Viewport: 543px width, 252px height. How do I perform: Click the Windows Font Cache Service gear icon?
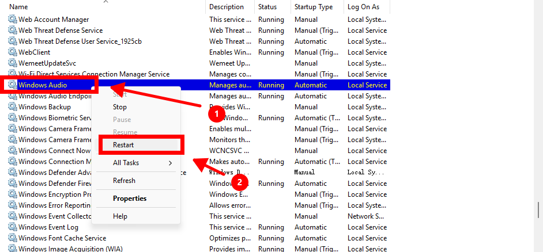click(x=12, y=238)
